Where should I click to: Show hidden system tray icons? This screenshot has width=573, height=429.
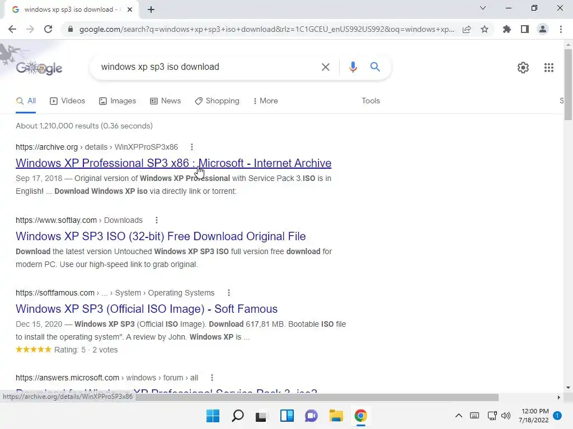[x=459, y=415]
